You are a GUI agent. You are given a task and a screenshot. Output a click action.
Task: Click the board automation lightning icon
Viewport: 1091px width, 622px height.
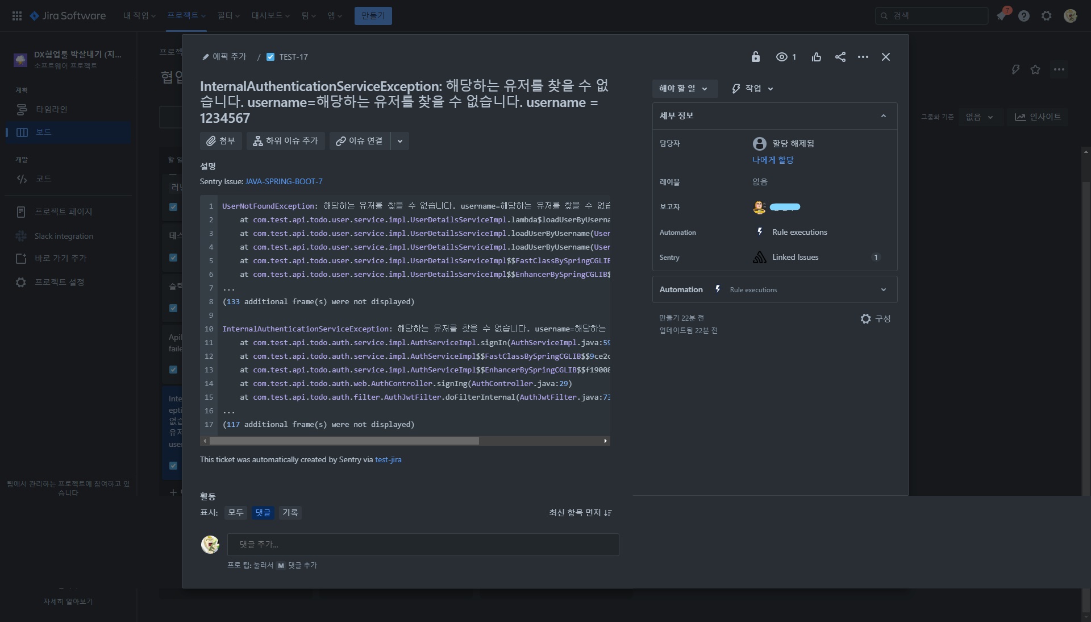(x=1015, y=70)
